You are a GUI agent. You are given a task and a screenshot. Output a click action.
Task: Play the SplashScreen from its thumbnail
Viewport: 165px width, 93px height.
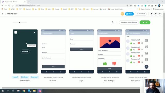[35, 32]
